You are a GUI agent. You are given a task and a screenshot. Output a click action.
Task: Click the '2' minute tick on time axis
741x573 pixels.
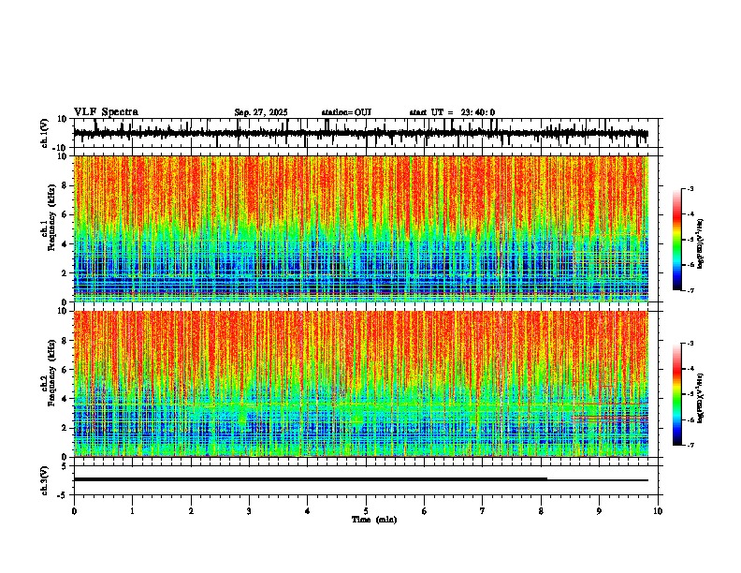[191, 511]
